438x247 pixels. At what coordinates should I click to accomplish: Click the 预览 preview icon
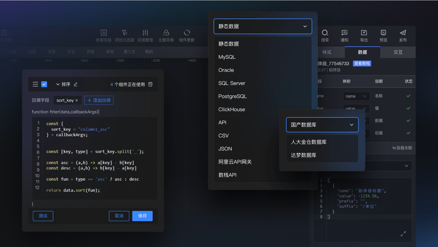383,33
